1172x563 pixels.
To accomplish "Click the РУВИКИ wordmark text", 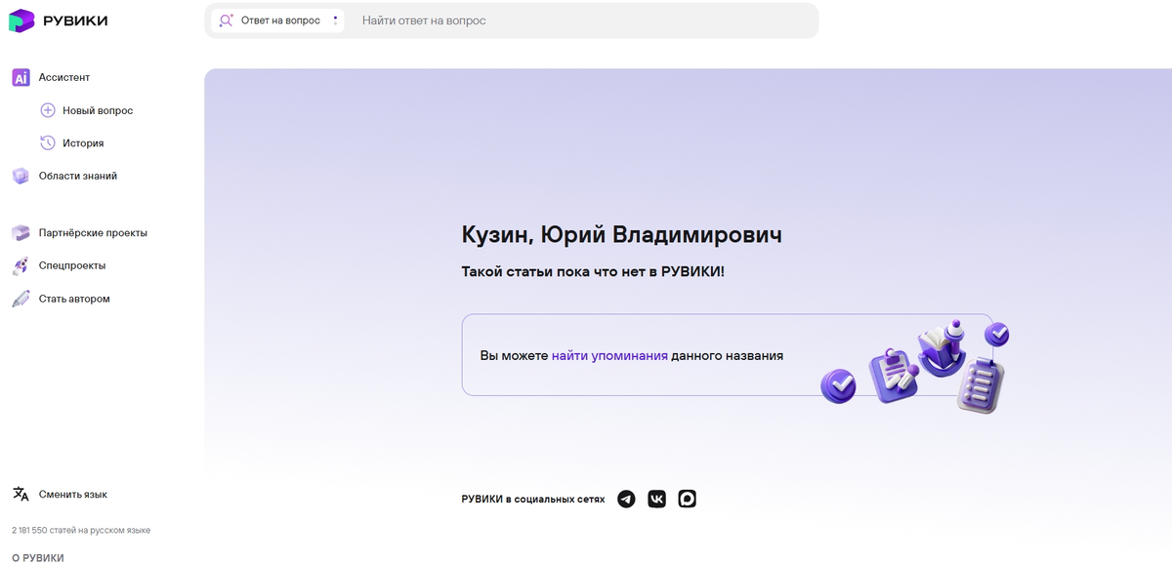I will click(x=76, y=20).
